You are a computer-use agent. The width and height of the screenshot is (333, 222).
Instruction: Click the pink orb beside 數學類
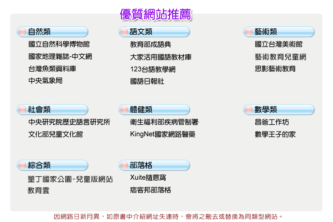(249, 109)
